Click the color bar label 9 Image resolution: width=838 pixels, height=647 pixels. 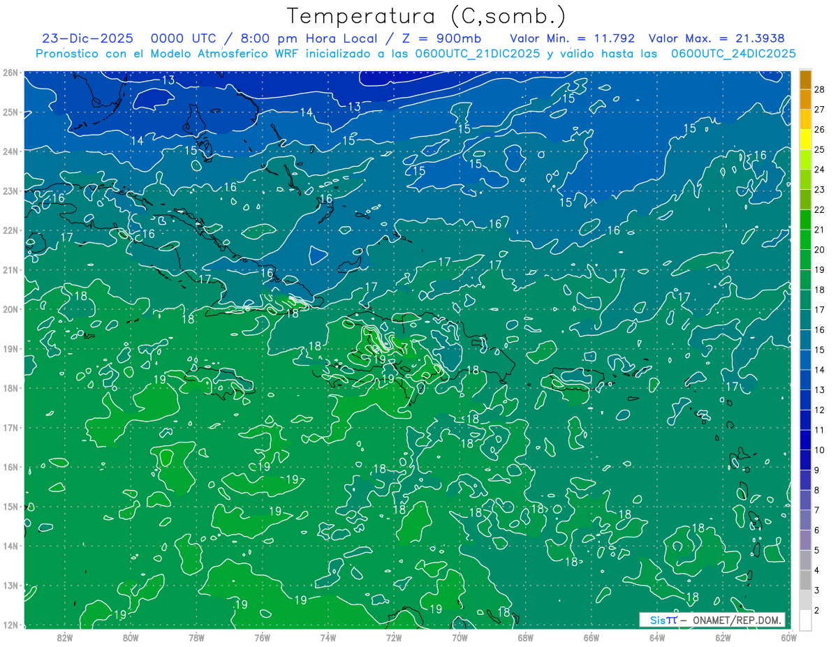(816, 470)
